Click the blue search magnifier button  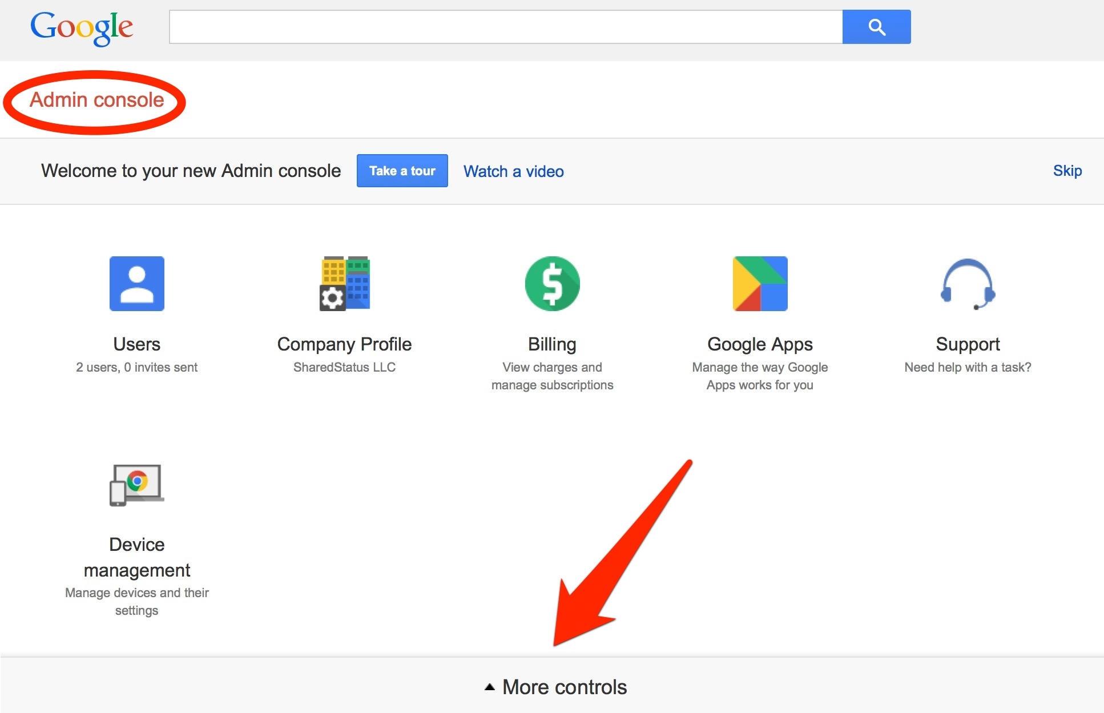tap(877, 27)
